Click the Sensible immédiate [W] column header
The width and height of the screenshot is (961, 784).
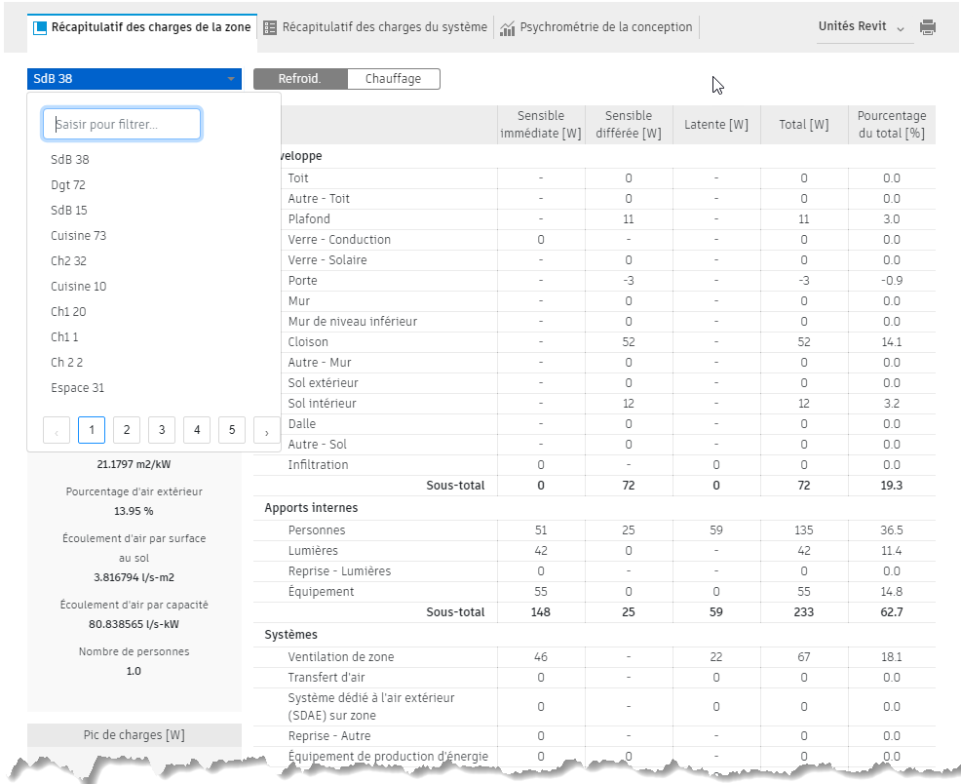click(x=541, y=125)
